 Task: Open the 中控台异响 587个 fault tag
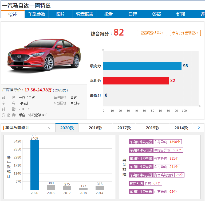tap(156, 150)
